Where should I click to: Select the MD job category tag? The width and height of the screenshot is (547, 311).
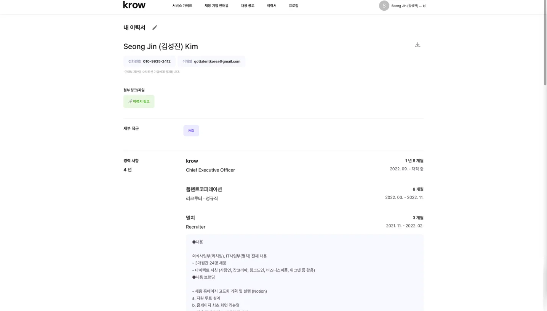pyautogui.click(x=191, y=131)
